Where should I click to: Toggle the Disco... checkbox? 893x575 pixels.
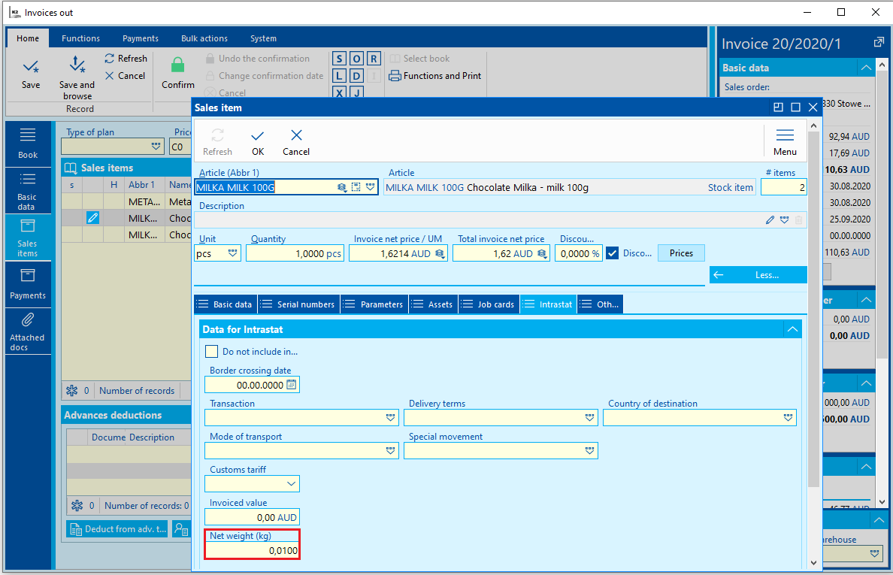coord(612,253)
